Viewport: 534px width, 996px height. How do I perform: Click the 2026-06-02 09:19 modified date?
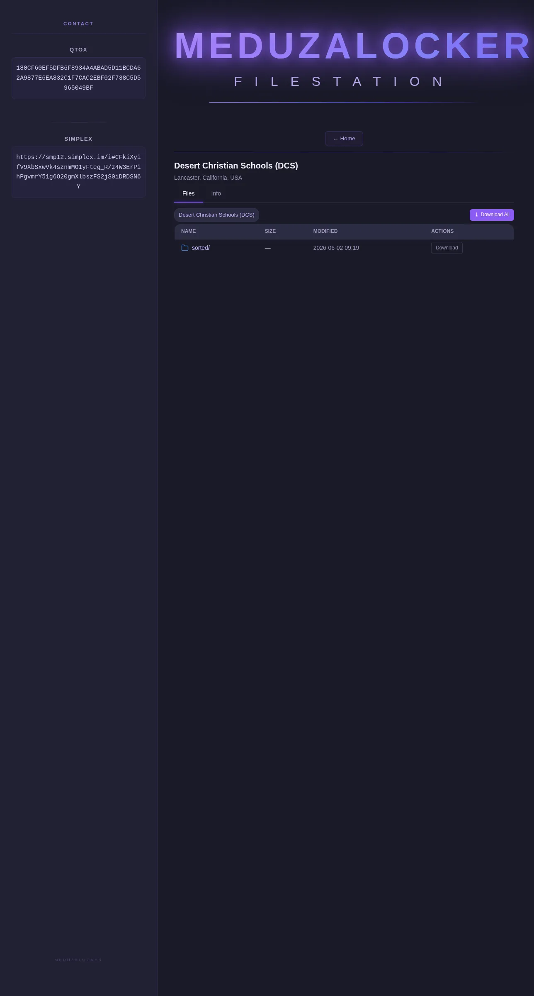pyautogui.click(x=336, y=248)
